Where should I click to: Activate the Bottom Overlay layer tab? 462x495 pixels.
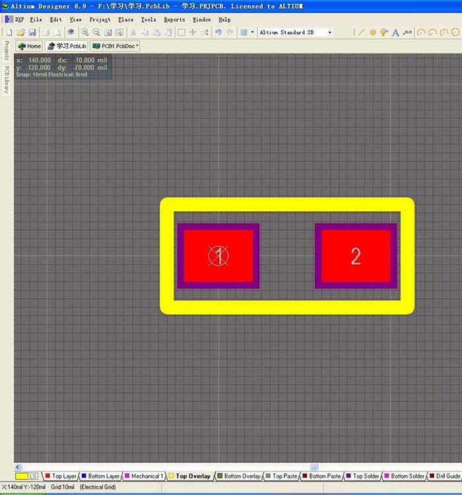239,476
